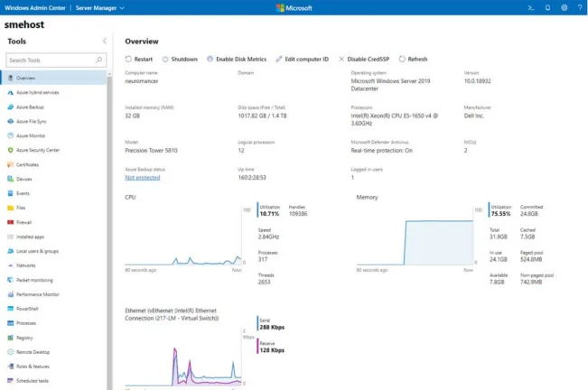
Task: Click the Scheduled tasks icon
Action: pos(10,381)
